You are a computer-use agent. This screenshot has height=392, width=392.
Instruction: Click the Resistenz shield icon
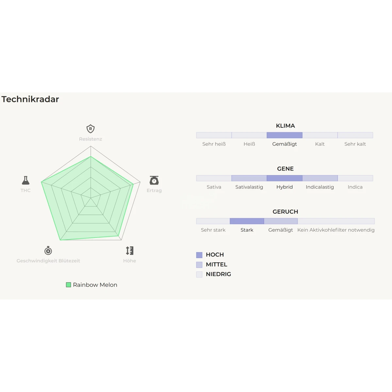90,129
